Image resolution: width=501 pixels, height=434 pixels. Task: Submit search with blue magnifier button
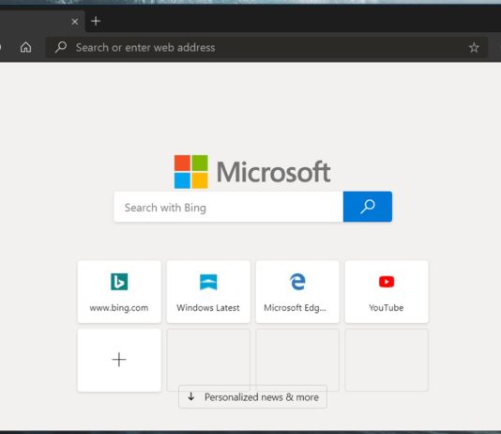(x=368, y=207)
